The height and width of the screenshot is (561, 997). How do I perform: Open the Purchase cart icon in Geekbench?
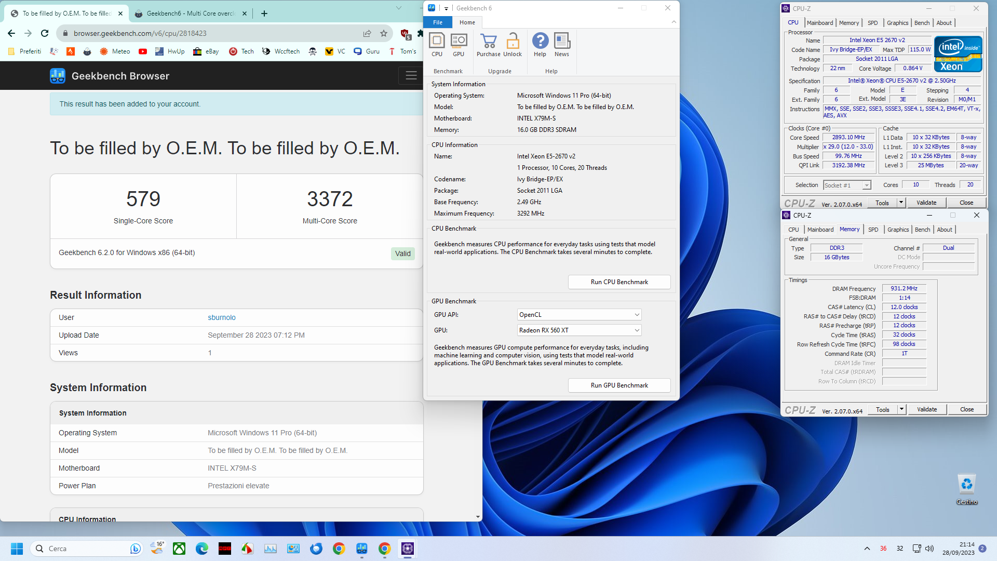[x=488, y=45]
